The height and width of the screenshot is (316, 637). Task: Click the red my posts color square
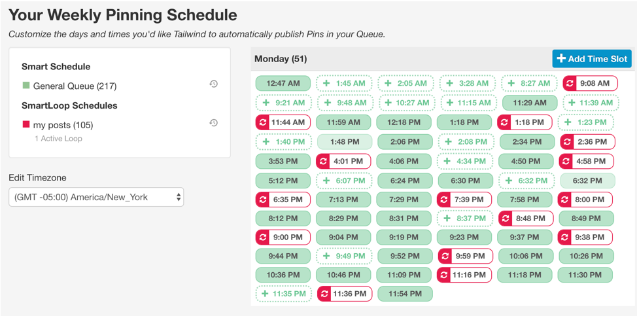26,125
